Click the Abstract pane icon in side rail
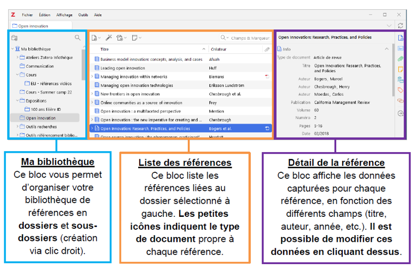Screen dimensions: 414x269 click(401, 48)
